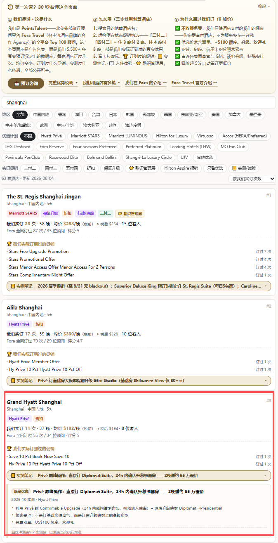Choose the 东南亚/南亚 region chip

(192, 114)
